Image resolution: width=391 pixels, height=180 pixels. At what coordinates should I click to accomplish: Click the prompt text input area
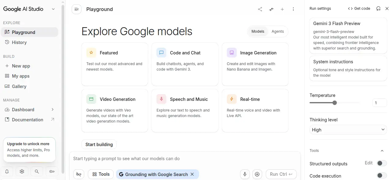(x=185, y=159)
